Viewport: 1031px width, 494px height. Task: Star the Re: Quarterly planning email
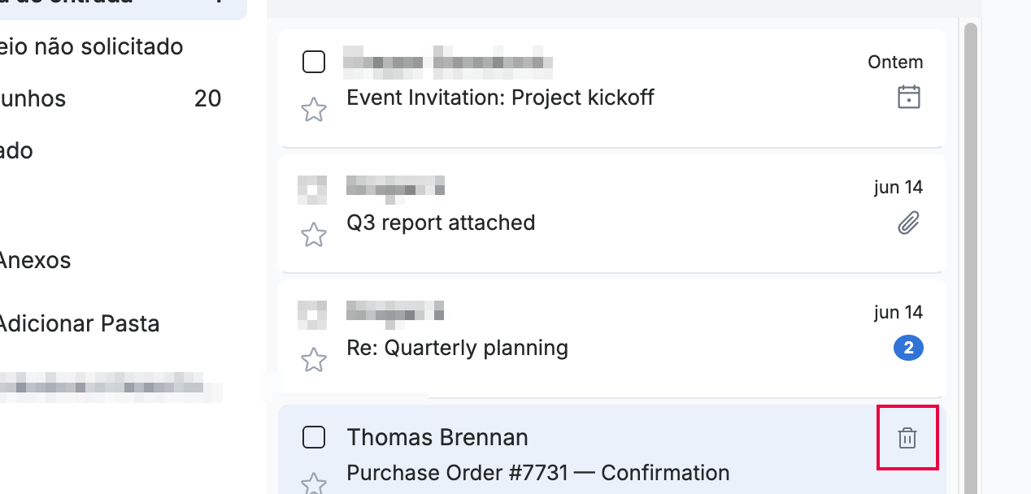point(314,360)
